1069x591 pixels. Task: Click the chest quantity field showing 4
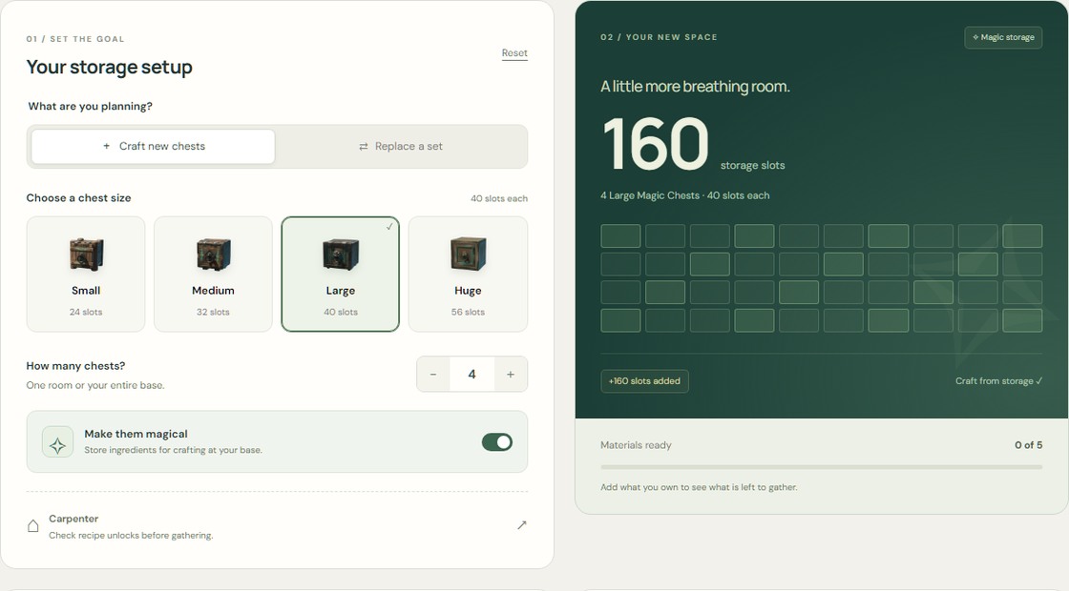tap(472, 375)
